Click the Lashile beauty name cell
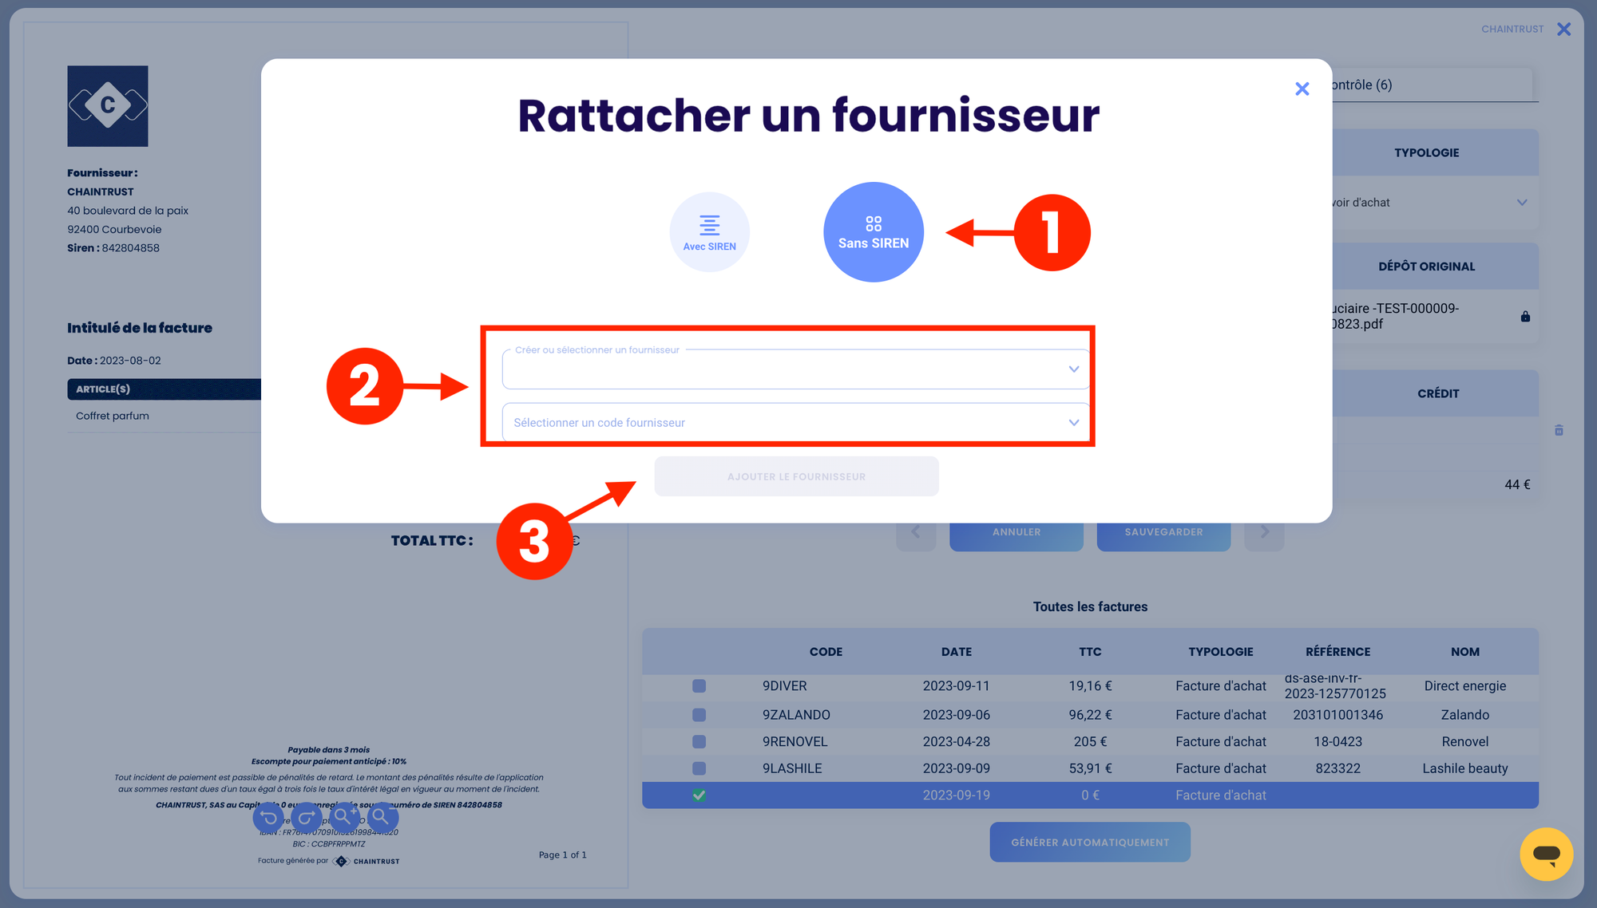The width and height of the screenshot is (1597, 908). (1464, 768)
